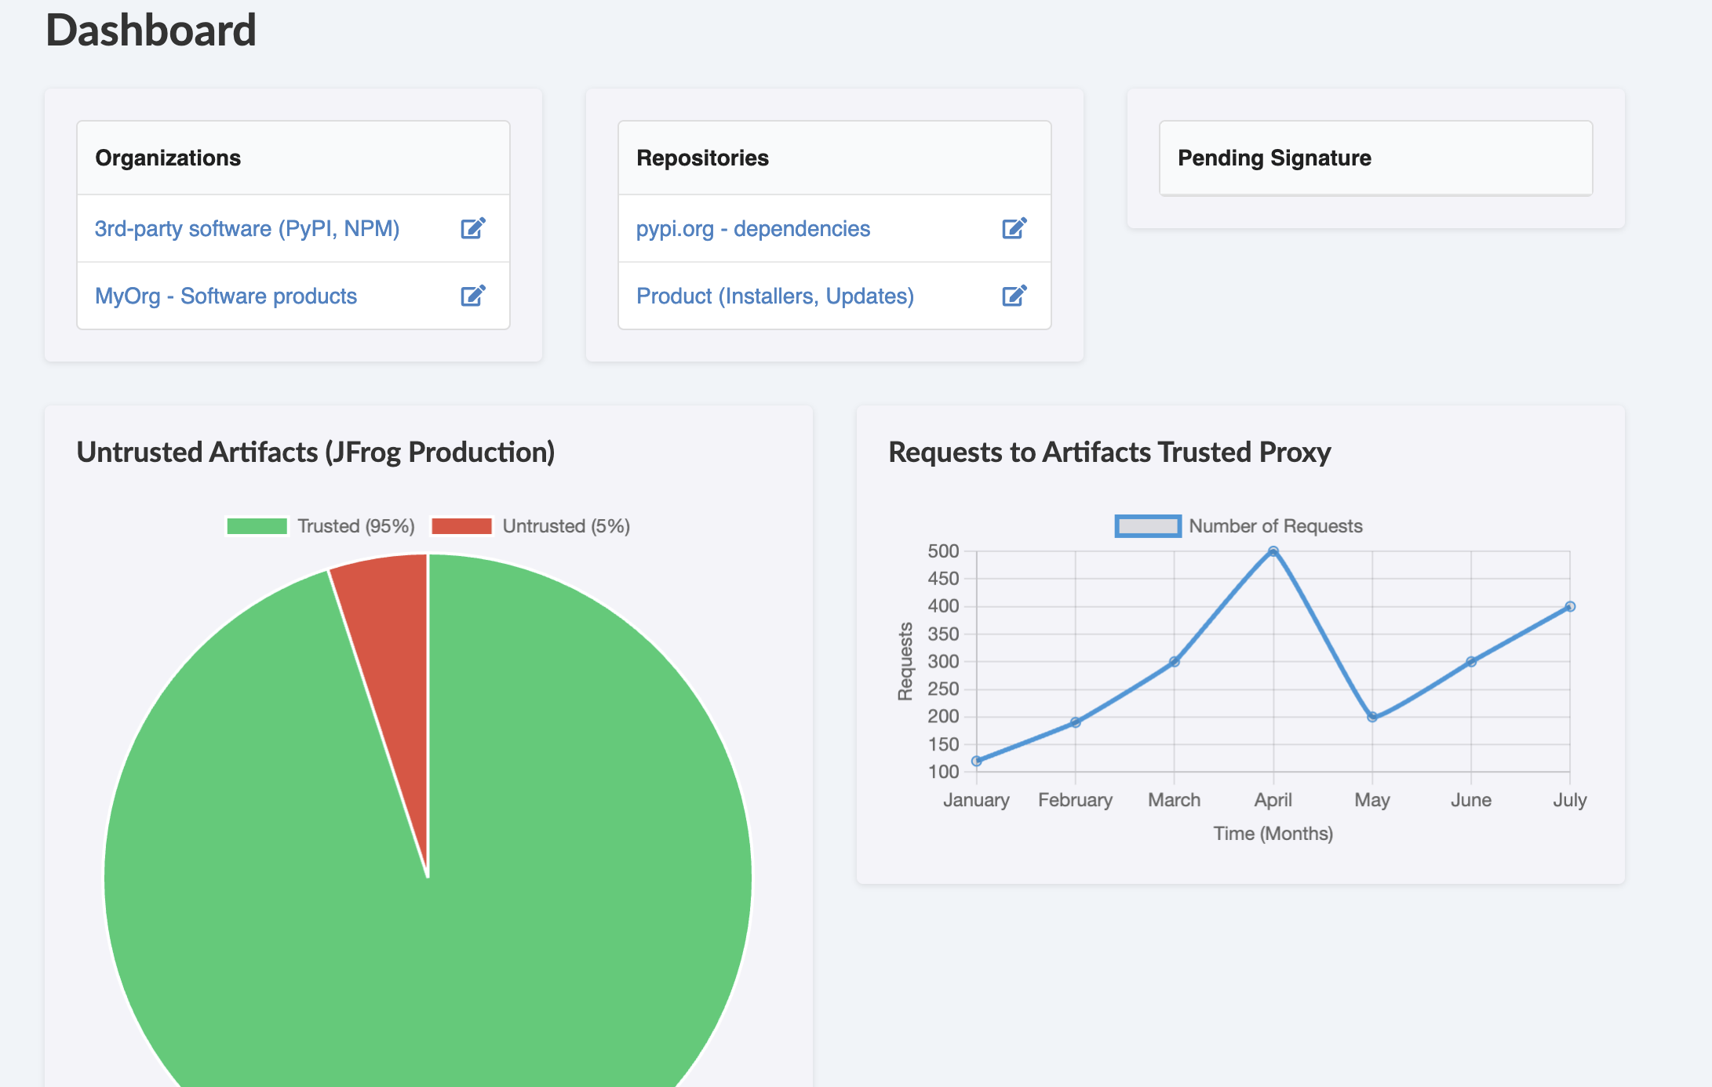Image resolution: width=1712 pixels, height=1087 pixels.
Task: Click the 'April' x-axis month label
Action: [1273, 800]
